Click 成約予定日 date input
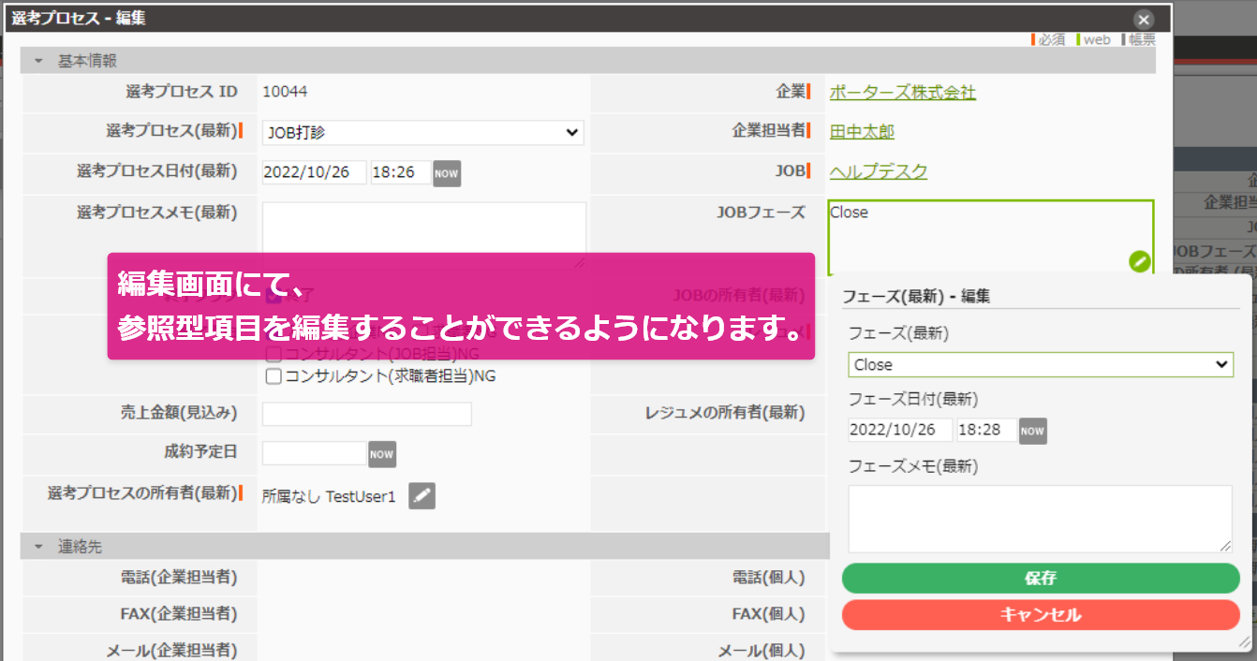1257x661 pixels. pos(314,454)
